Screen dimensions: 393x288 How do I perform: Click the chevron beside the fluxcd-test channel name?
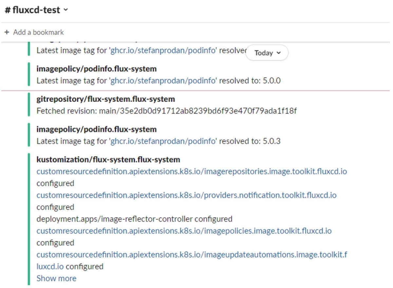click(66, 10)
